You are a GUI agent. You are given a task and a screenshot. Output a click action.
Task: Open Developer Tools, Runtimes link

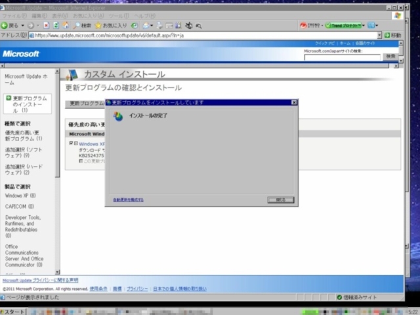[23, 226]
